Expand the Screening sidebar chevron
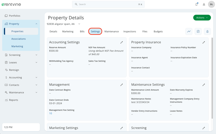 (x=36, y=55)
